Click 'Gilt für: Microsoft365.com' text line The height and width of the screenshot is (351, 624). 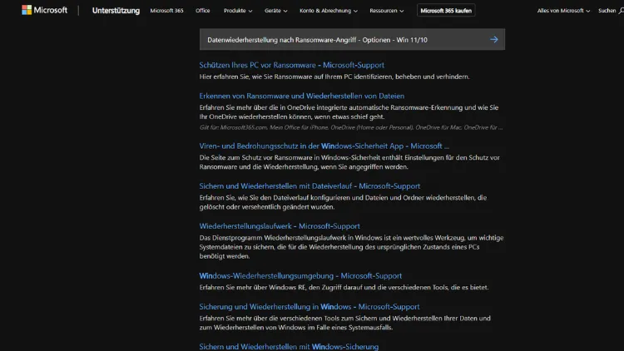point(351,127)
